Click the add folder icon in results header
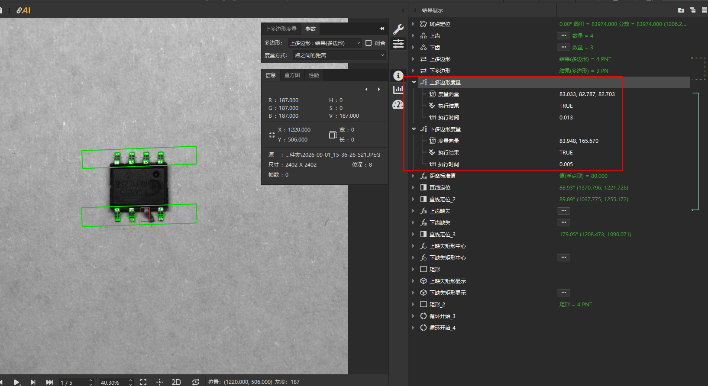 (x=681, y=10)
